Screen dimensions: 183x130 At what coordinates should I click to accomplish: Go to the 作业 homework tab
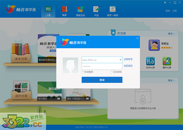click(96, 11)
